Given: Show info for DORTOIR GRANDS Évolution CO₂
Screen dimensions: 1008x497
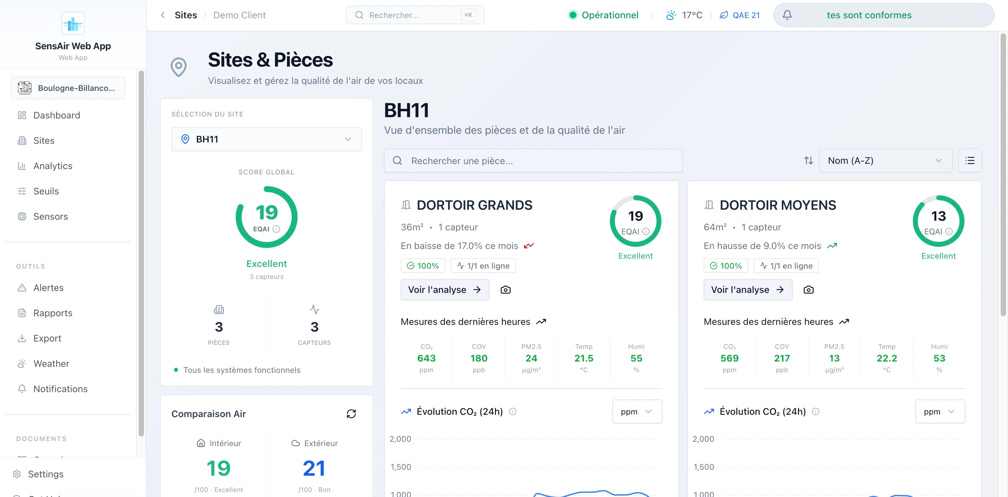Looking at the screenshot, I should coord(513,411).
